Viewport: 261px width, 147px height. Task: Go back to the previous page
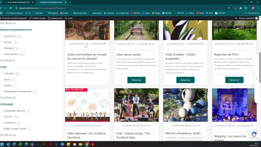[1, 8]
